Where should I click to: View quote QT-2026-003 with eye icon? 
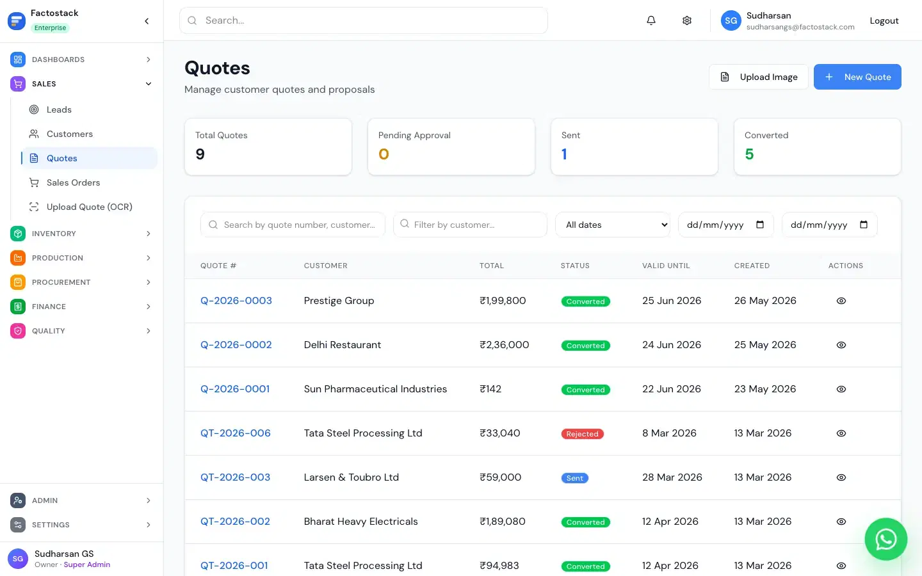tap(841, 477)
